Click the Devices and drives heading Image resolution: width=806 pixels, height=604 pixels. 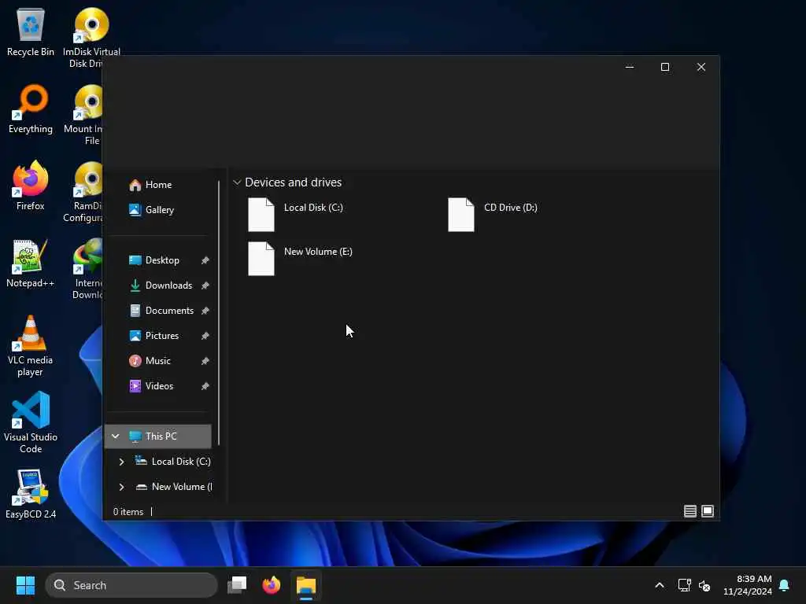[x=293, y=182]
